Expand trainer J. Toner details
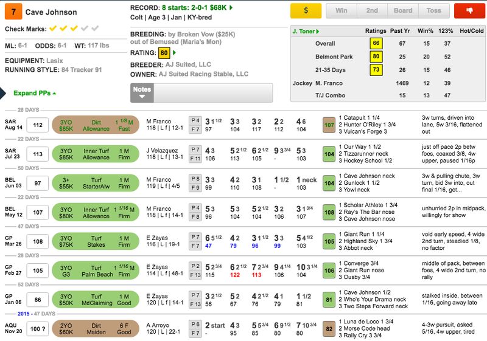Image resolution: width=487 pixels, height=341 pixels. [x=306, y=30]
